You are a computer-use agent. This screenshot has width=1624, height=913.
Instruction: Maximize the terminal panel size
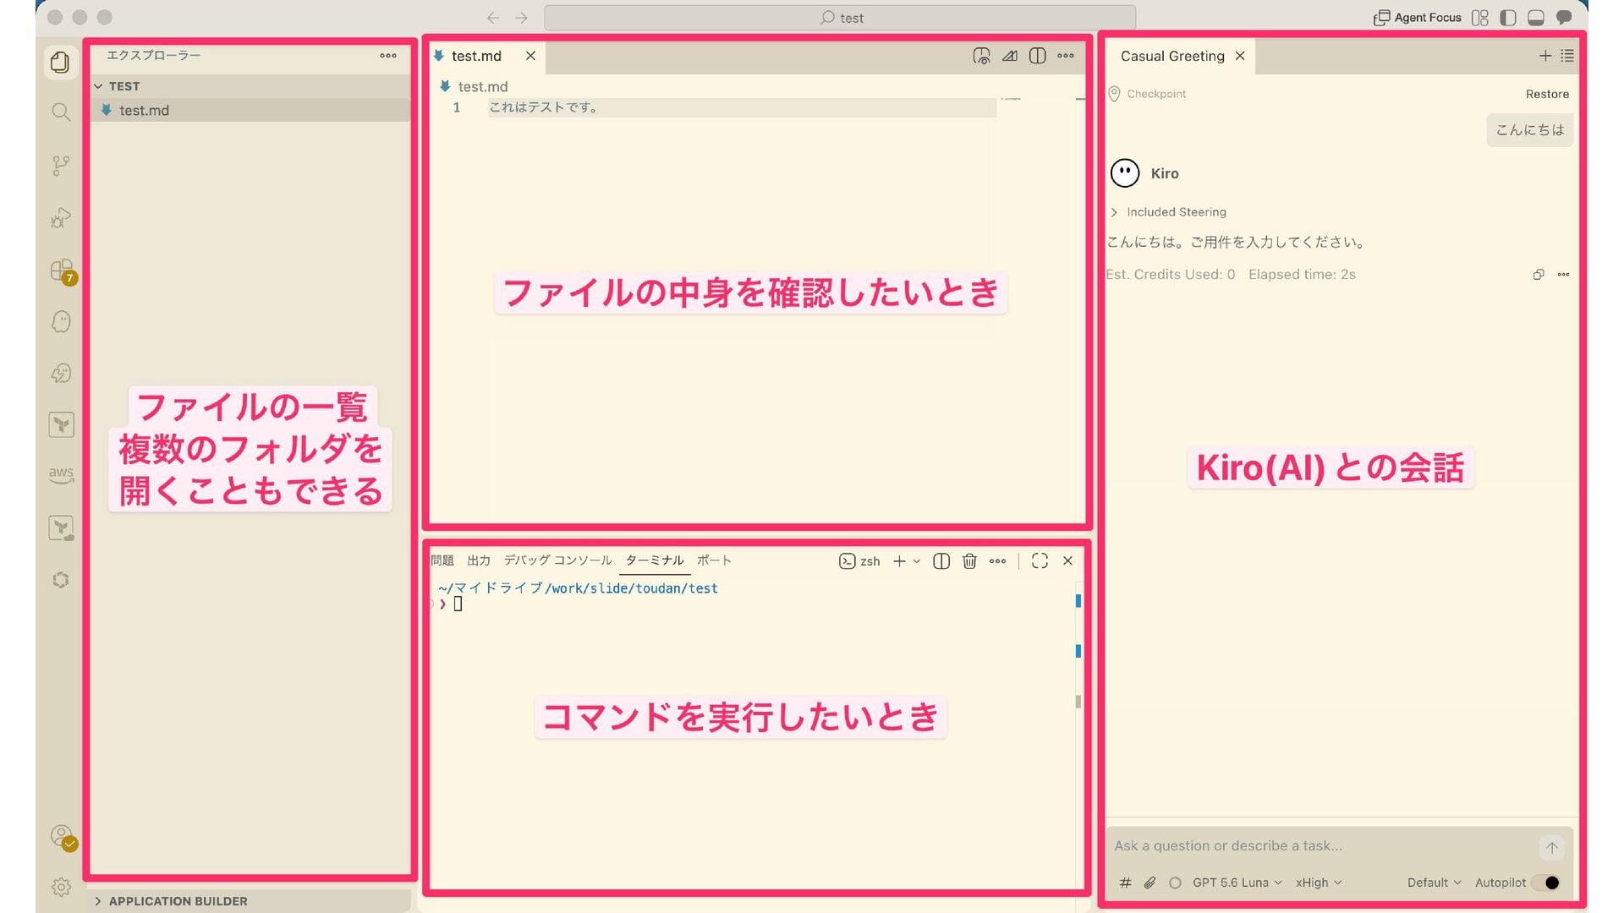point(1040,560)
